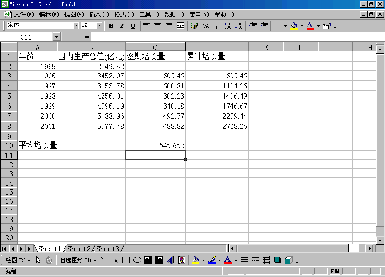This screenshot has width=385, height=277.
Task: Open the font size dropdown
Action: tap(99, 26)
